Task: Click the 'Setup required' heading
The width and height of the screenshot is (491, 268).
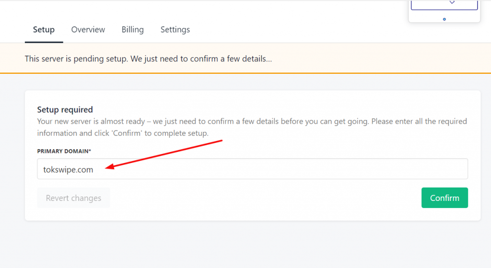Action: (65, 110)
